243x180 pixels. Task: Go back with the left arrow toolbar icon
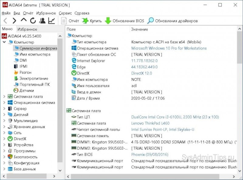tap(5, 21)
